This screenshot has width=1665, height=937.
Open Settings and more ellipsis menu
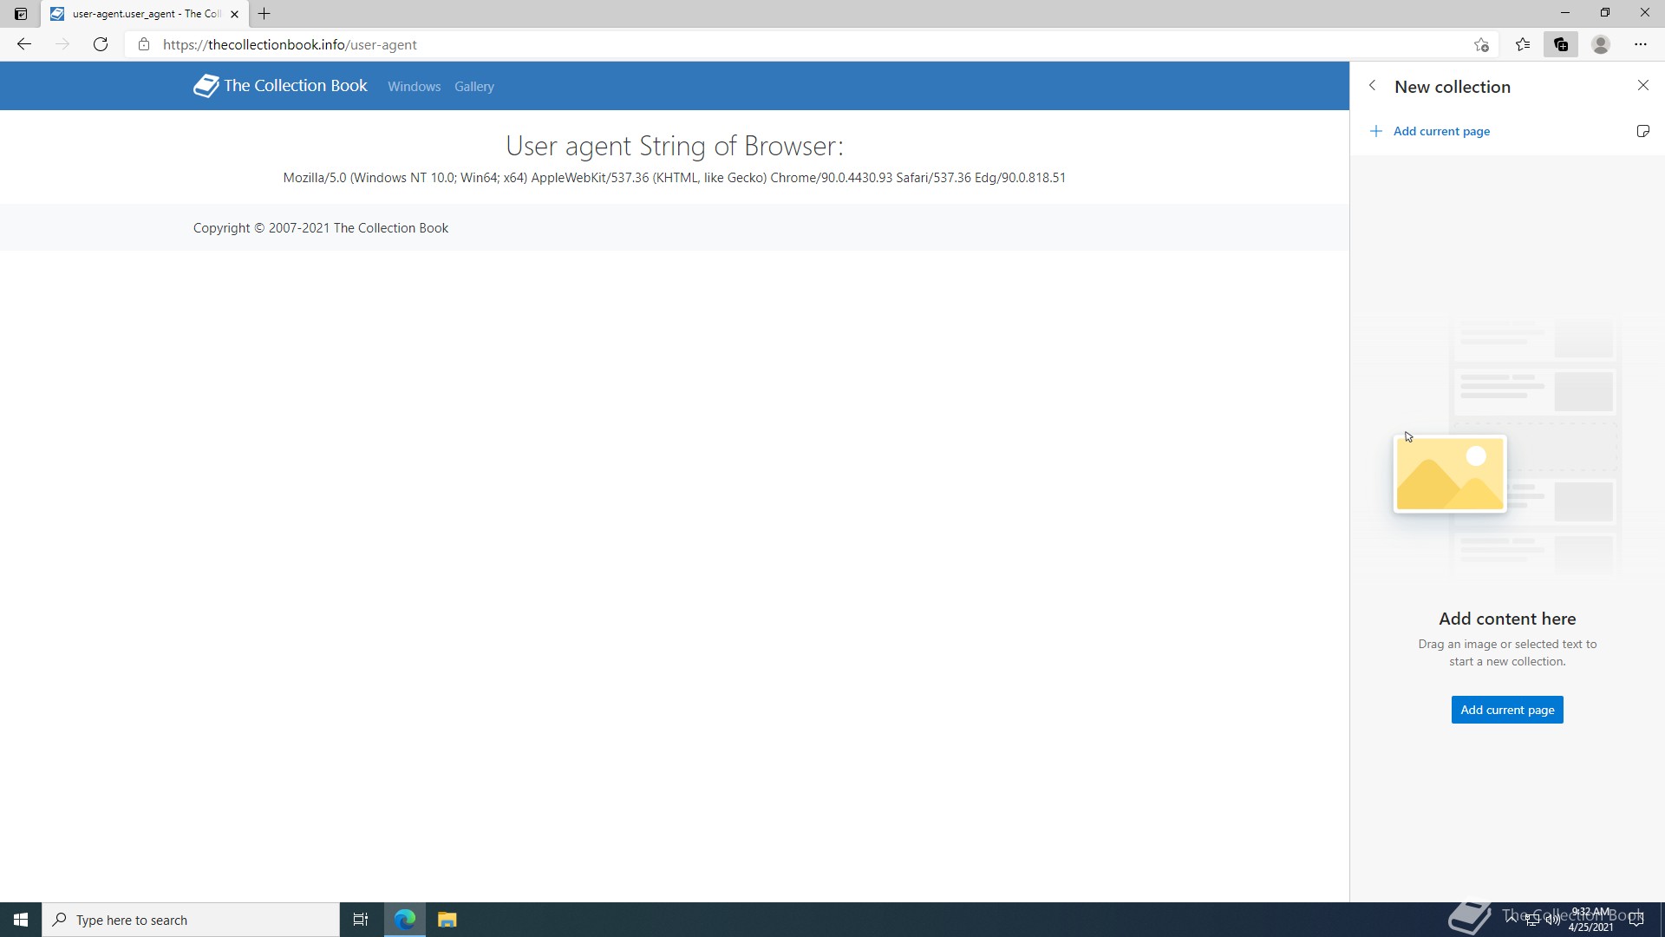pyautogui.click(x=1640, y=45)
